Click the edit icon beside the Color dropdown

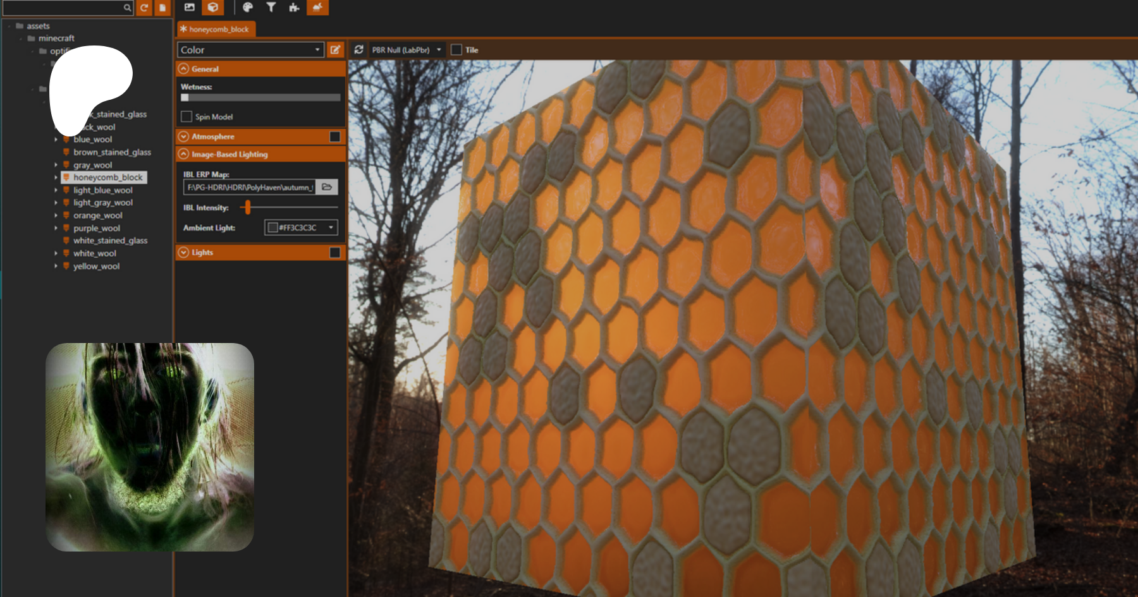click(x=335, y=50)
